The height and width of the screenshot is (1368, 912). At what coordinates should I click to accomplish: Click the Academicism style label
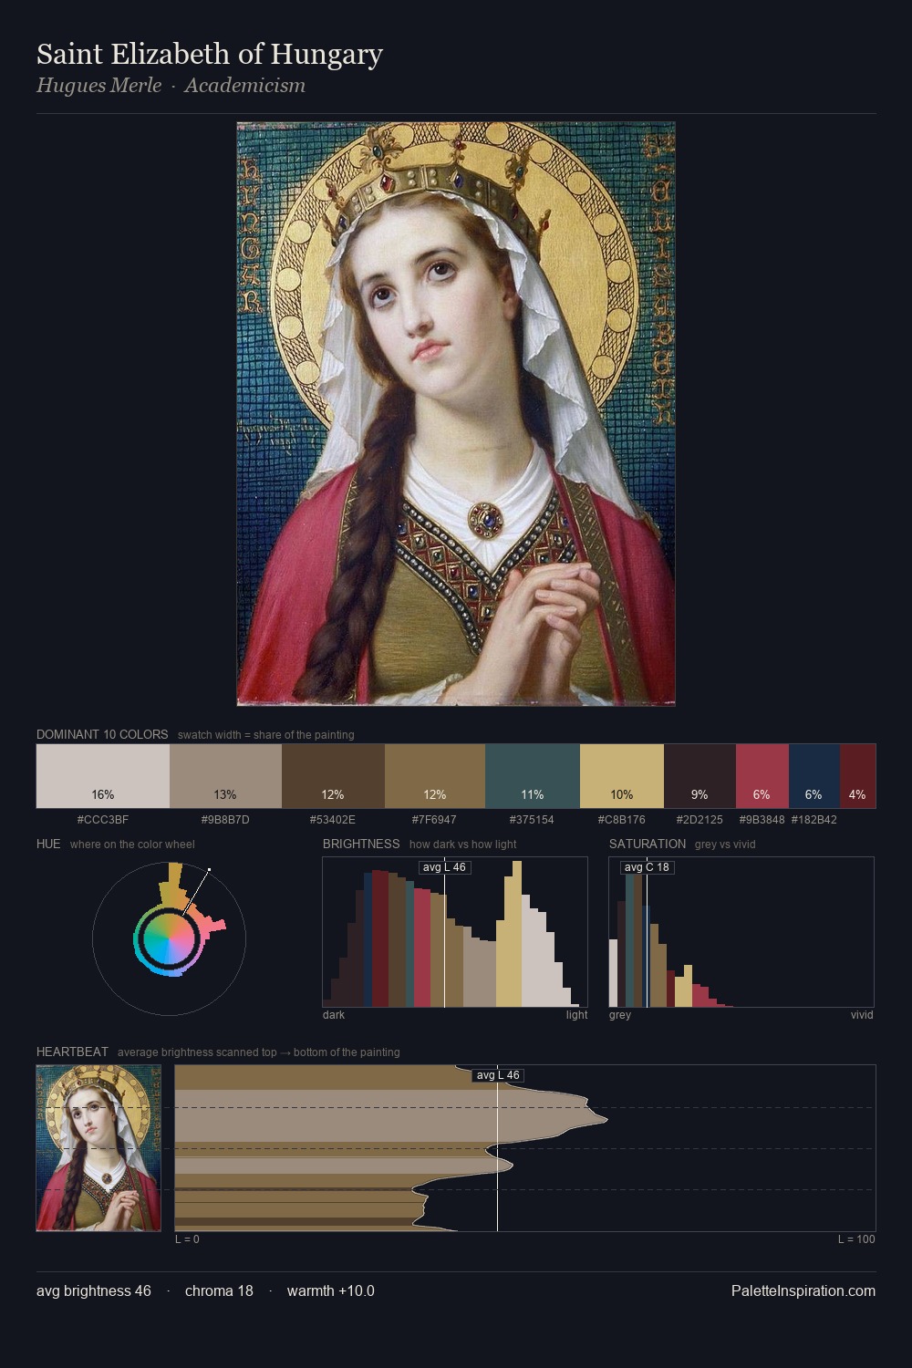244,86
